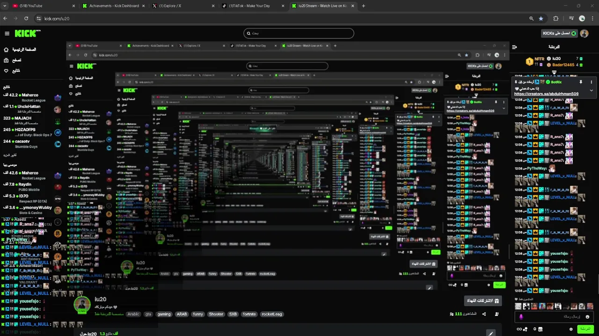Open chat settings gear icon
This screenshot has height=336, width=599.
coord(571,329)
